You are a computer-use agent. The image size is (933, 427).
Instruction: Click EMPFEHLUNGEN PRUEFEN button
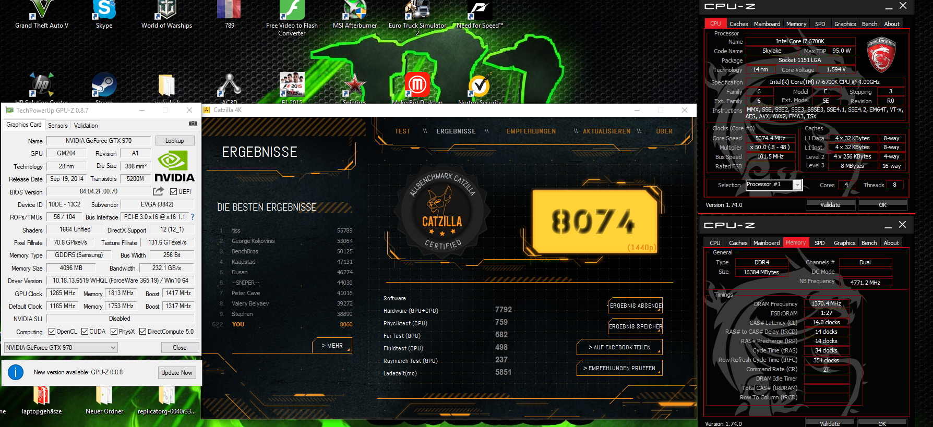tap(619, 368)
